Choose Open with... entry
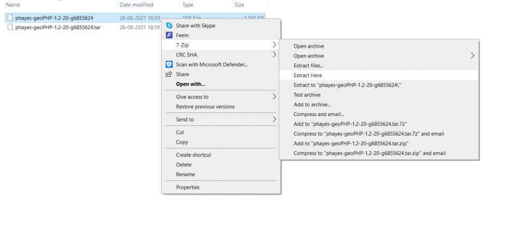 click(x=221, y=84)
